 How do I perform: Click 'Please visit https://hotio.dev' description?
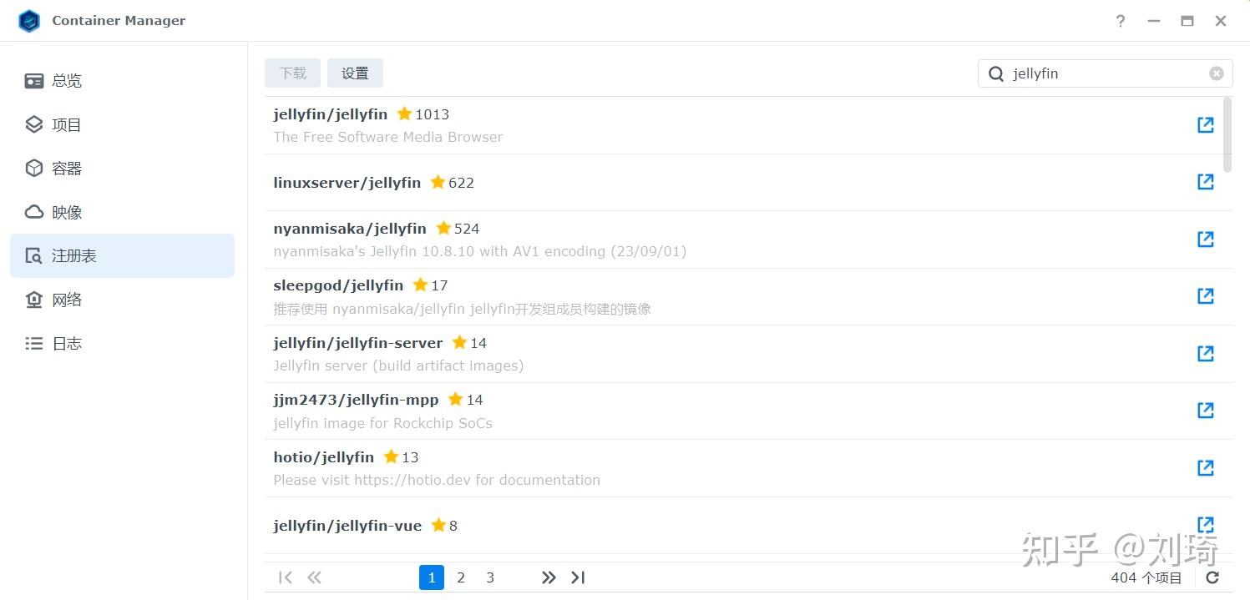(437, 480)
